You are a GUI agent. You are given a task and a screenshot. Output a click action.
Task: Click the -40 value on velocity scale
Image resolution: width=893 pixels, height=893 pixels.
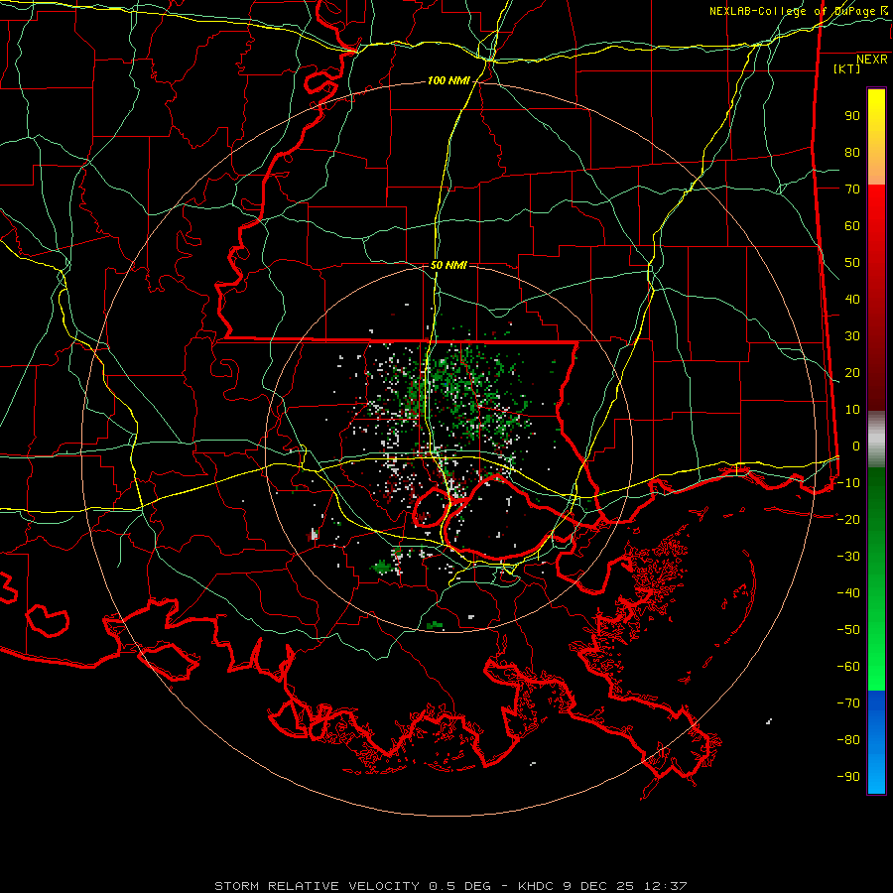click(848, 593)
